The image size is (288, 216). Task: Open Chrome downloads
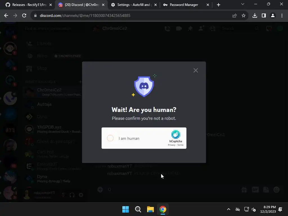click(255, 16)
